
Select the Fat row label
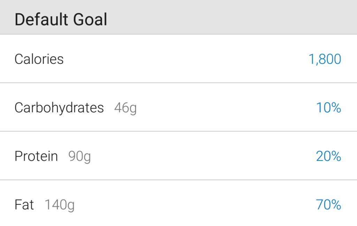coord(24,205)
